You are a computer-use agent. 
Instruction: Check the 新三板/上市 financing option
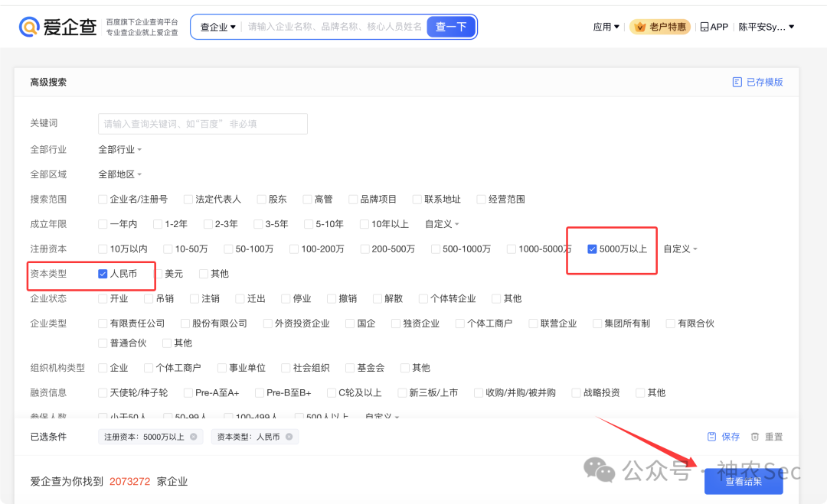tap(403, 393)
